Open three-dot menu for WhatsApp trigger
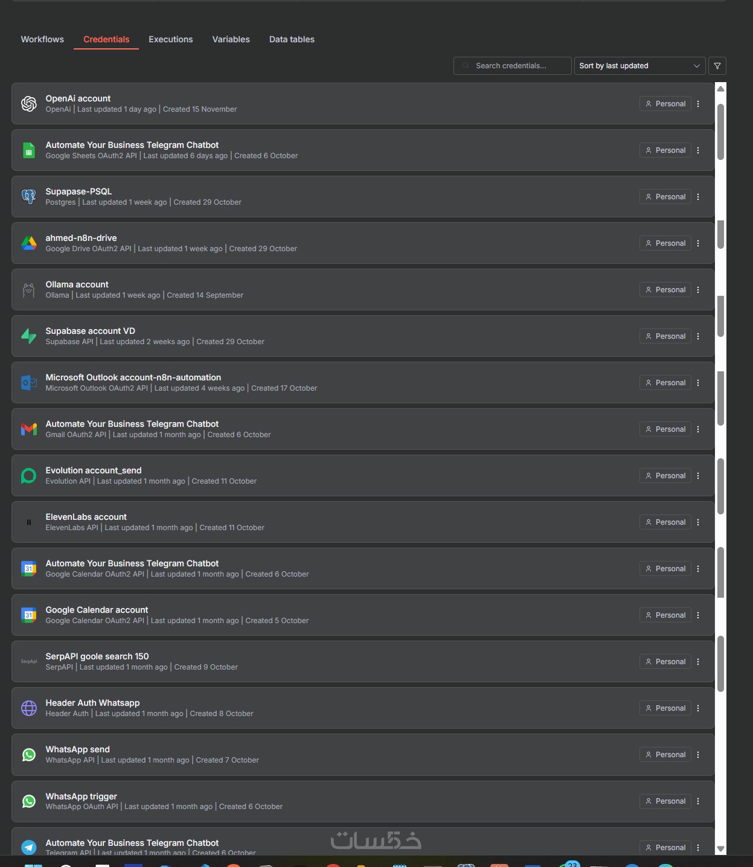753x867 pixels. (x=698, y=801)
